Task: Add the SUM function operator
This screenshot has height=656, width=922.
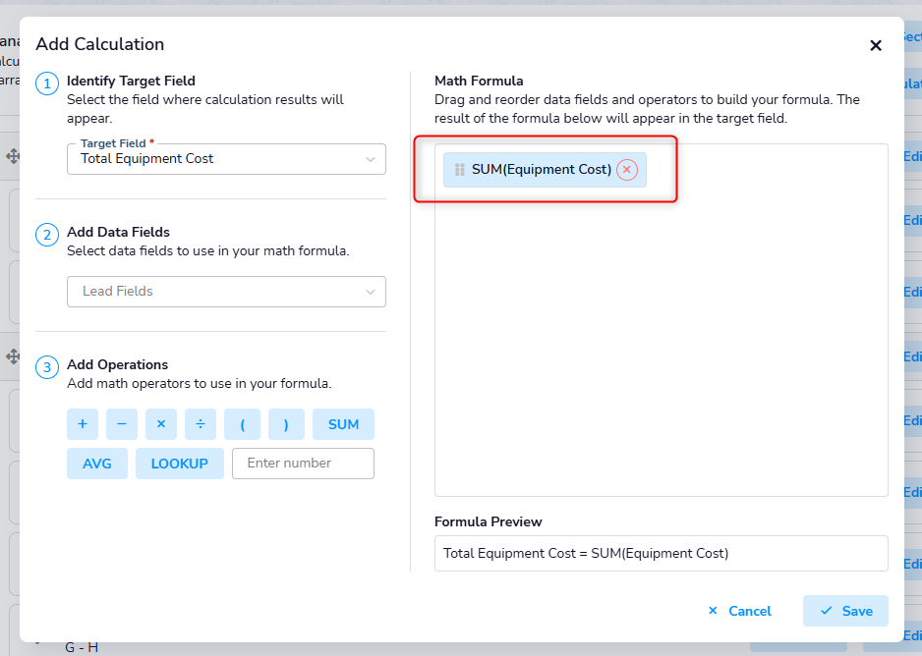Action: click(343, 424)
